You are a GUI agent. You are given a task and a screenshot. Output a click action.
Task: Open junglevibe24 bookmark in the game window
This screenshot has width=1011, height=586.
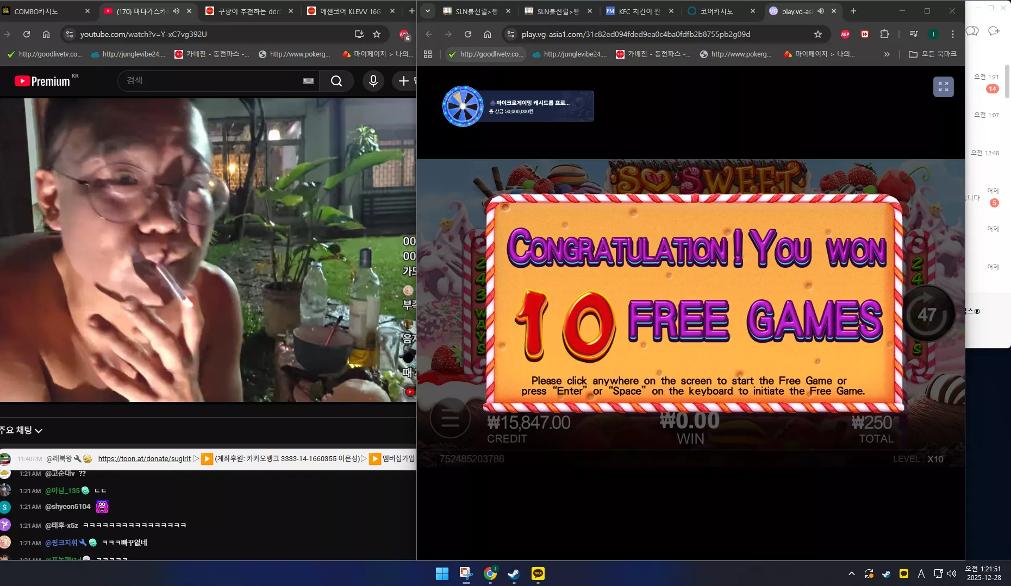pos(569,54)
